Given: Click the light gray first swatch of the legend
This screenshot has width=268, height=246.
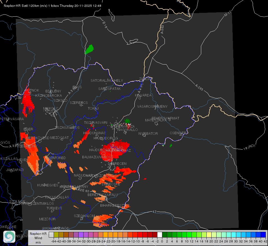Looking at the screenshot, I should pos(51,235).
